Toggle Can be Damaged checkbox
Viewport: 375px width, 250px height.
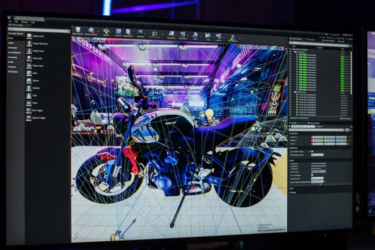312,175
